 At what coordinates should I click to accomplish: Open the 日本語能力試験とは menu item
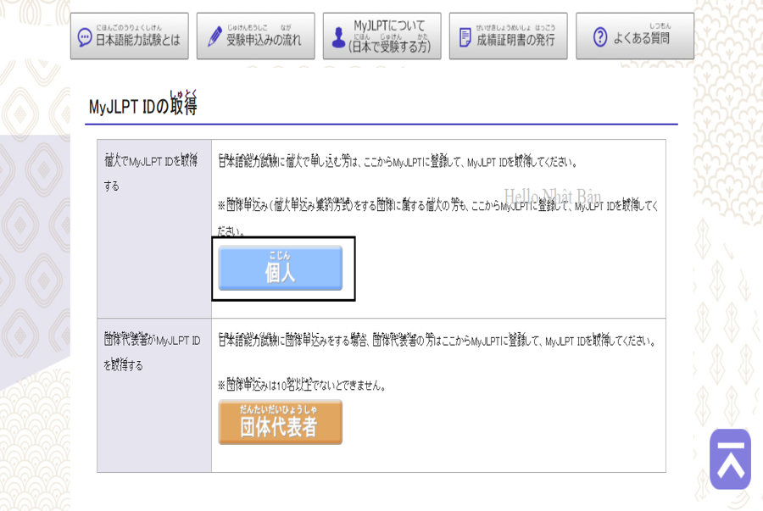137,39
